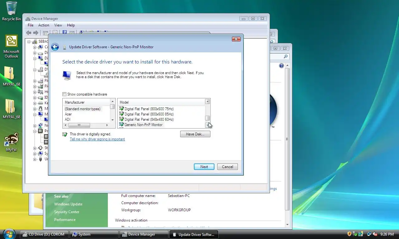Click the Next button
The image size is (399, 239).
pos(204,167)
